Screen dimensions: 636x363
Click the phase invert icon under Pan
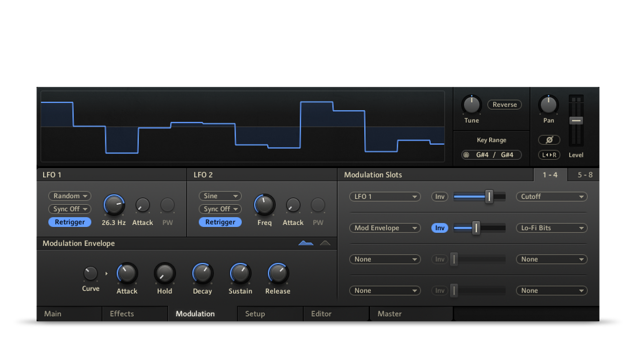549,140
